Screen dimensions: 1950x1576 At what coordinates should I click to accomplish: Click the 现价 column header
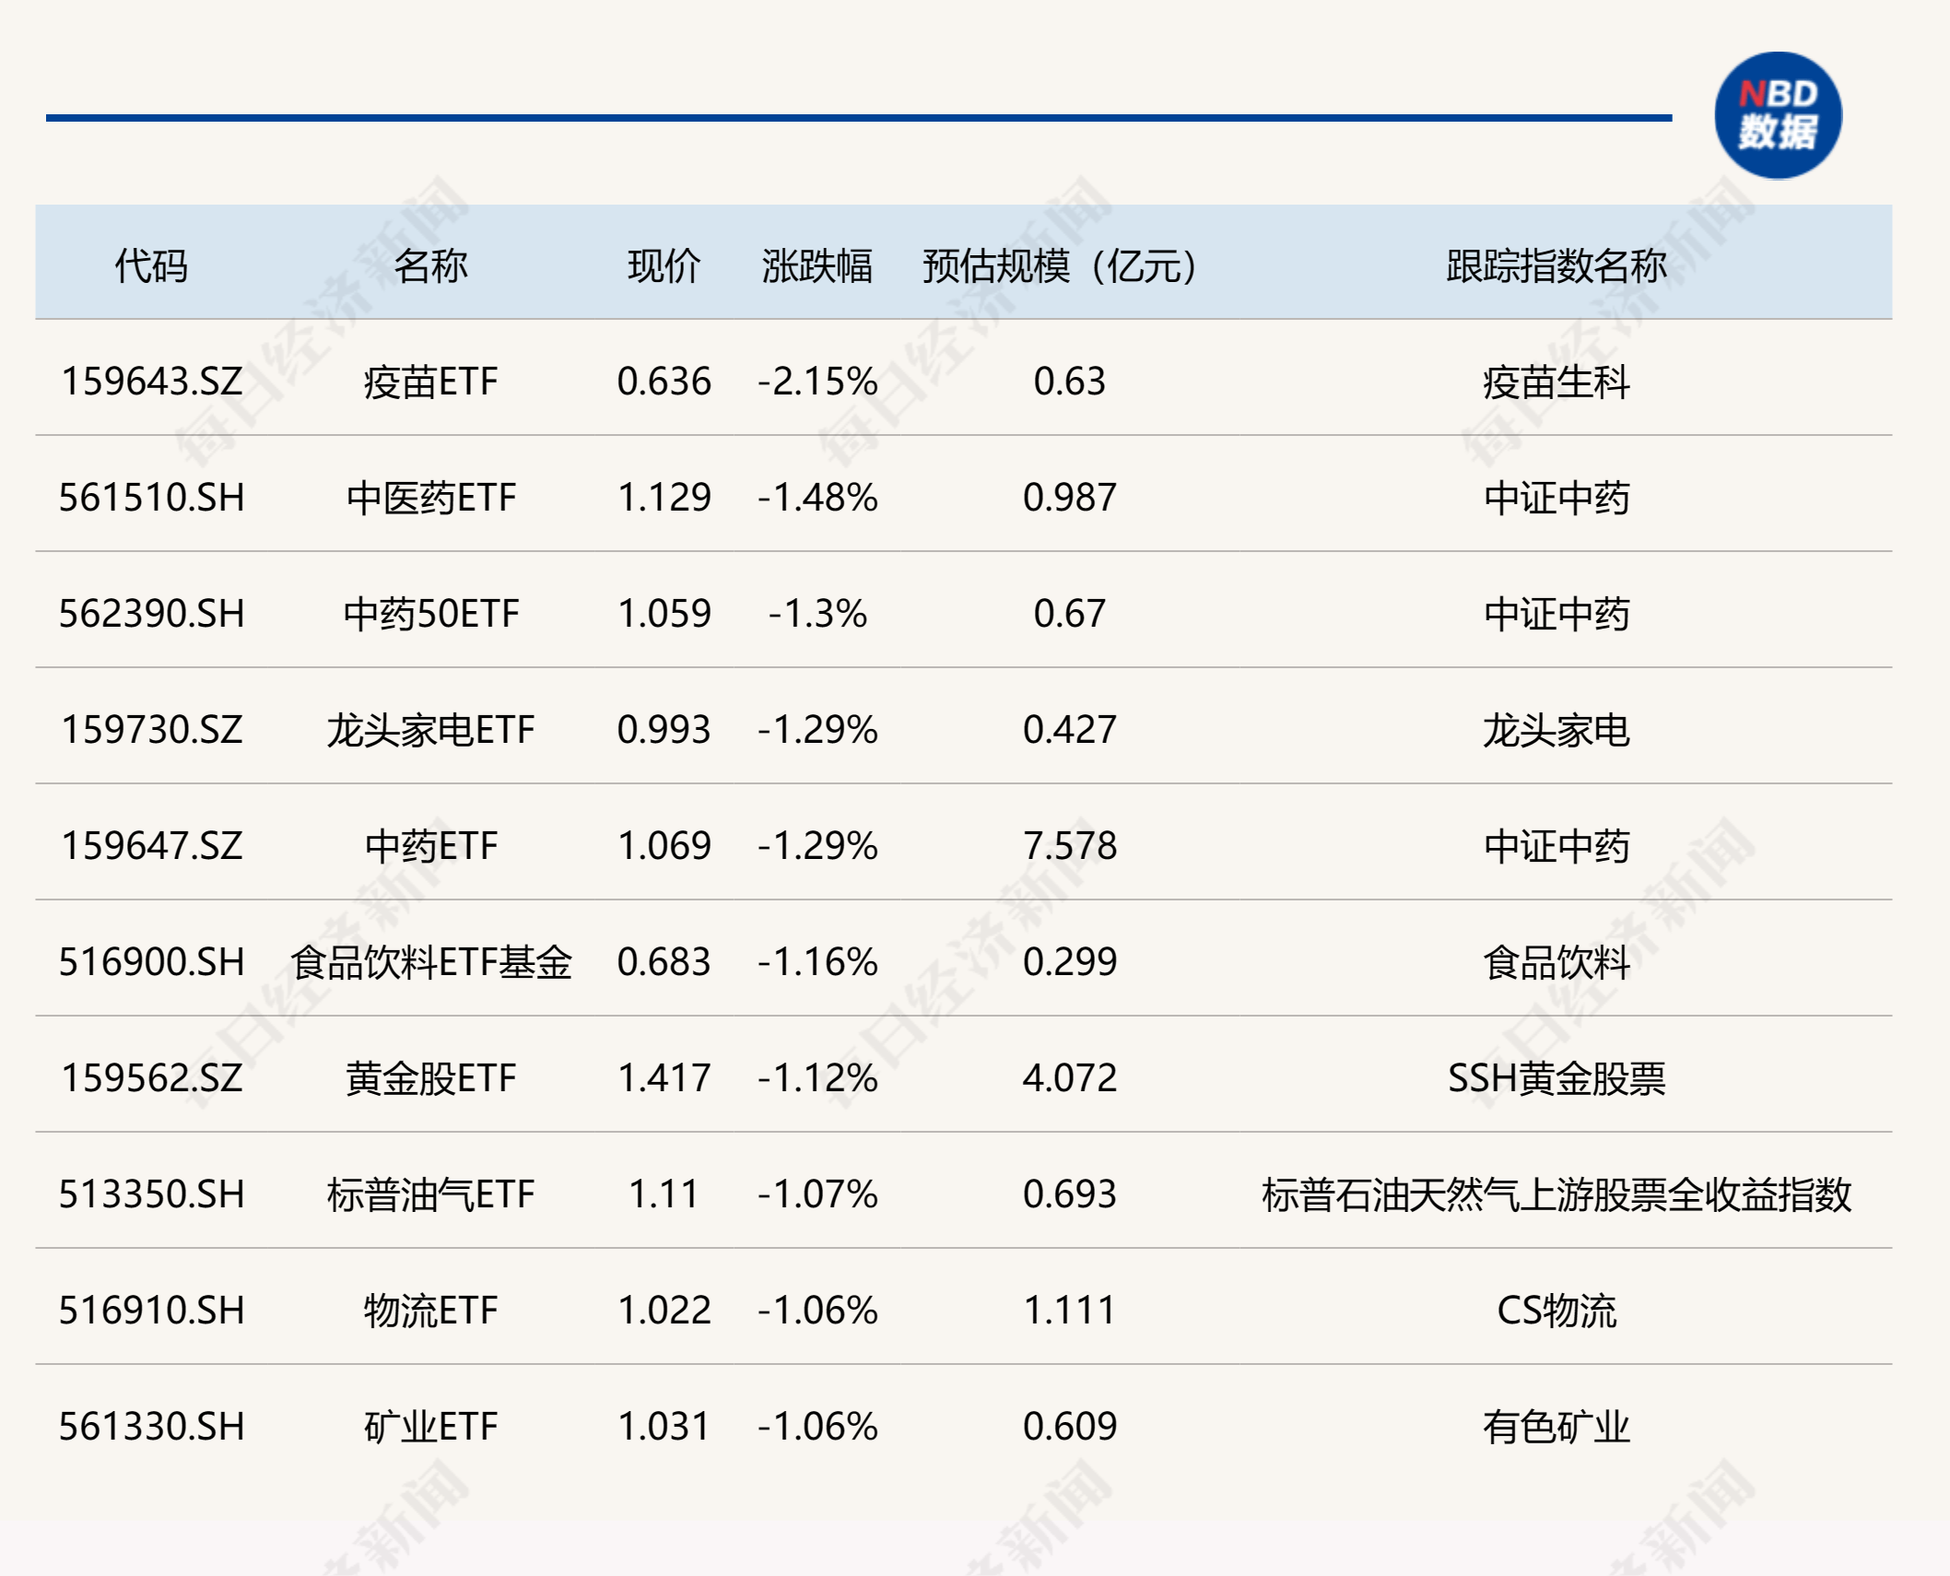click(x=662, y=267)
